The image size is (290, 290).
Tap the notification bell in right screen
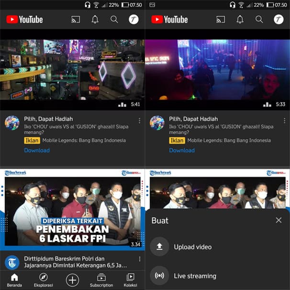click(240, 20)
